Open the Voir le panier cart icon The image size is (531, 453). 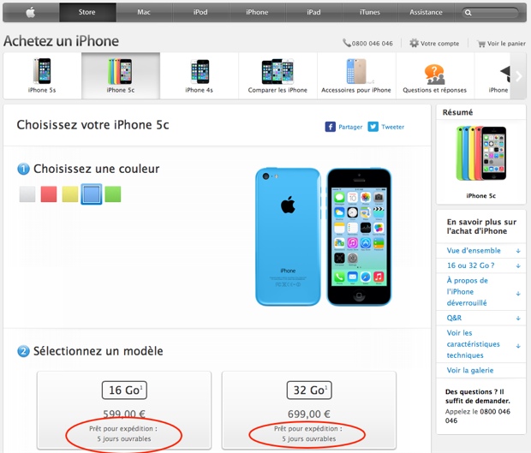point(481,44)
